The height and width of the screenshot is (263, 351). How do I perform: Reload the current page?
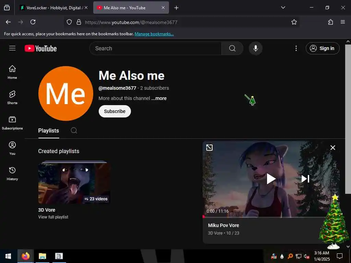33,22
